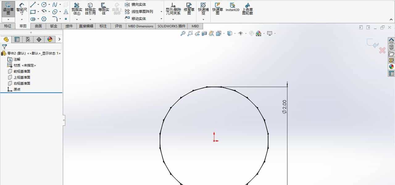The height and width of the screenshot is (185, 395).
Task: Open the Sketch Text tool
Action: coord(66,12)
